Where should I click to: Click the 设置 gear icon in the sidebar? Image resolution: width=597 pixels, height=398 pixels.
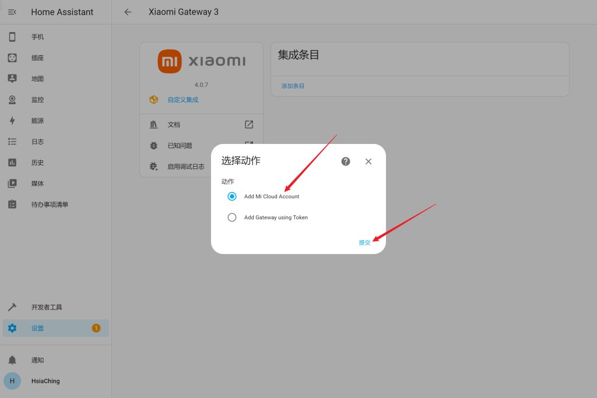coord(12,328)
